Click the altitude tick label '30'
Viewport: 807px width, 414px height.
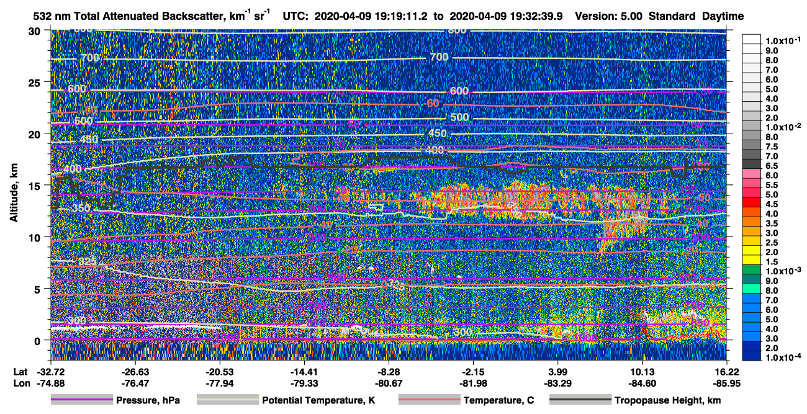pos(36,31)
